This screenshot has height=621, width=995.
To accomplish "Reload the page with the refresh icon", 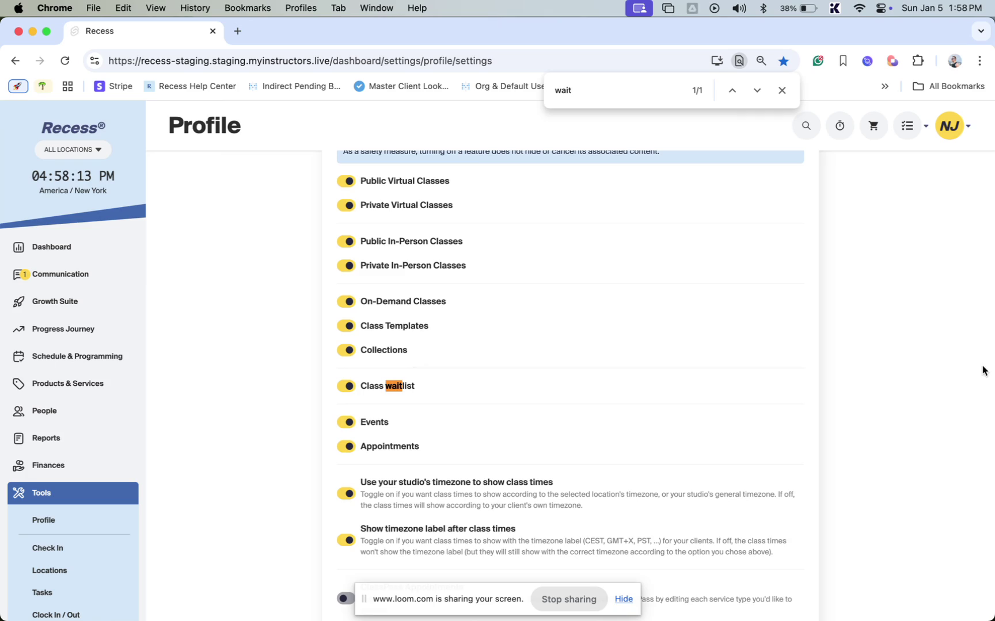I will [65, 61].
